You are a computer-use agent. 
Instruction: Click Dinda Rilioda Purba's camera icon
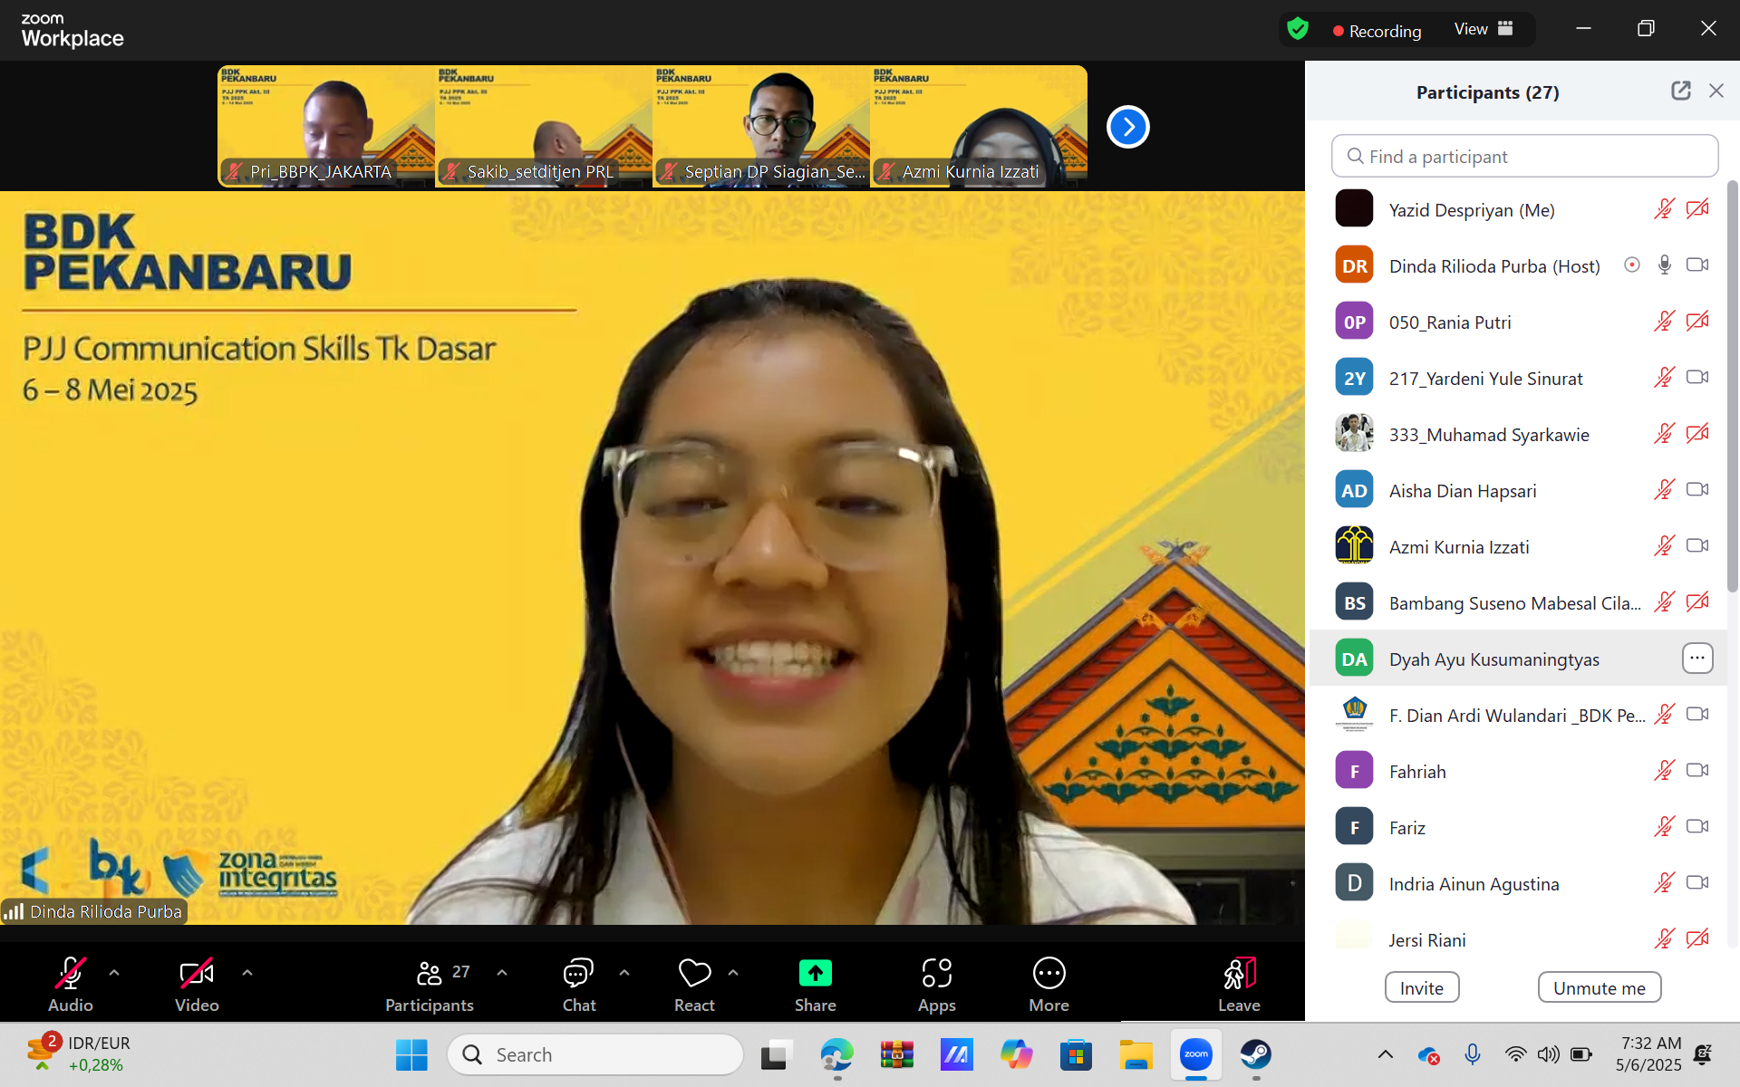[1697, 265]
